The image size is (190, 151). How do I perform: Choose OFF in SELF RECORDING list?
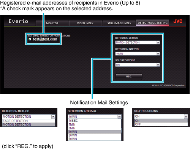[161, 124]
